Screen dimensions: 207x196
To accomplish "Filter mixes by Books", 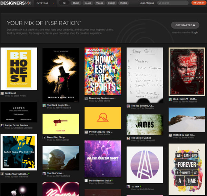I will [x=88, y=3].
